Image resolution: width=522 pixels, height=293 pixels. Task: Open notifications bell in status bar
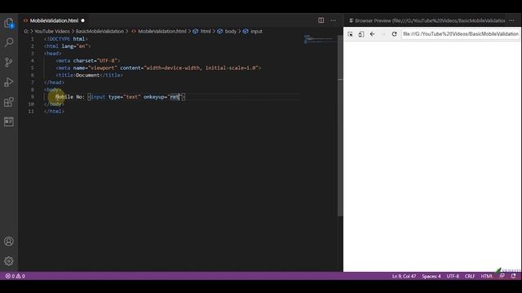coord(513,276)
